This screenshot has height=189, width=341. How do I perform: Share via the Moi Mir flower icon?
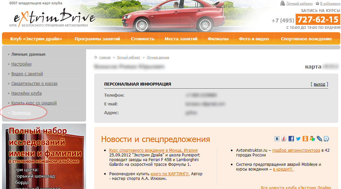(327, 139)
